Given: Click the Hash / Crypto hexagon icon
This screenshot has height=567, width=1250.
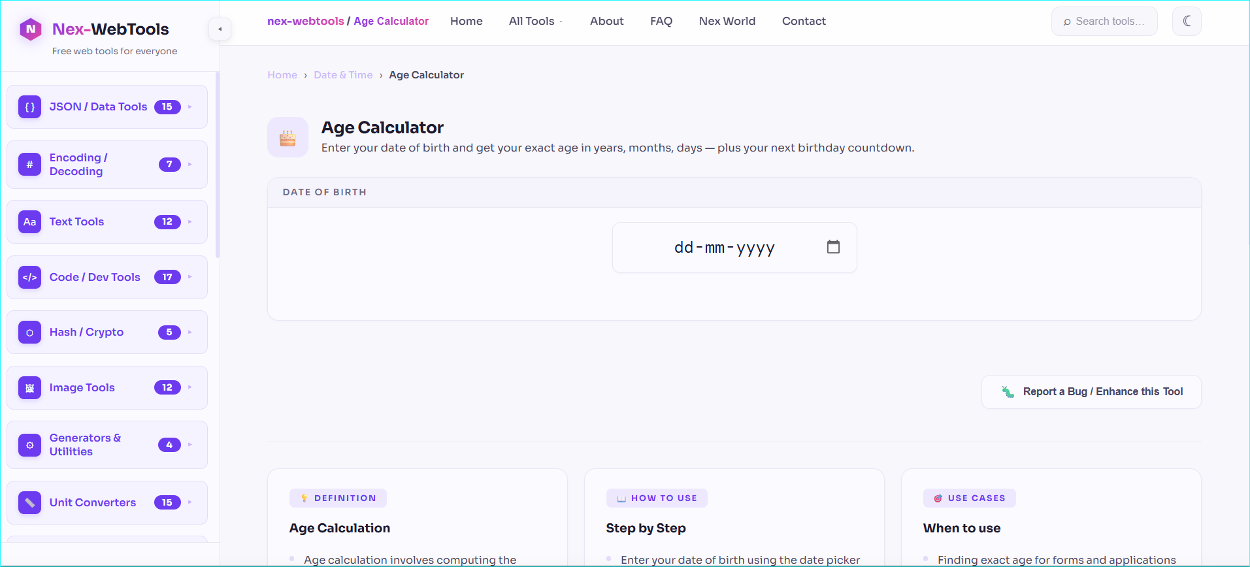Looking at the screenshot, I should 29,332.
